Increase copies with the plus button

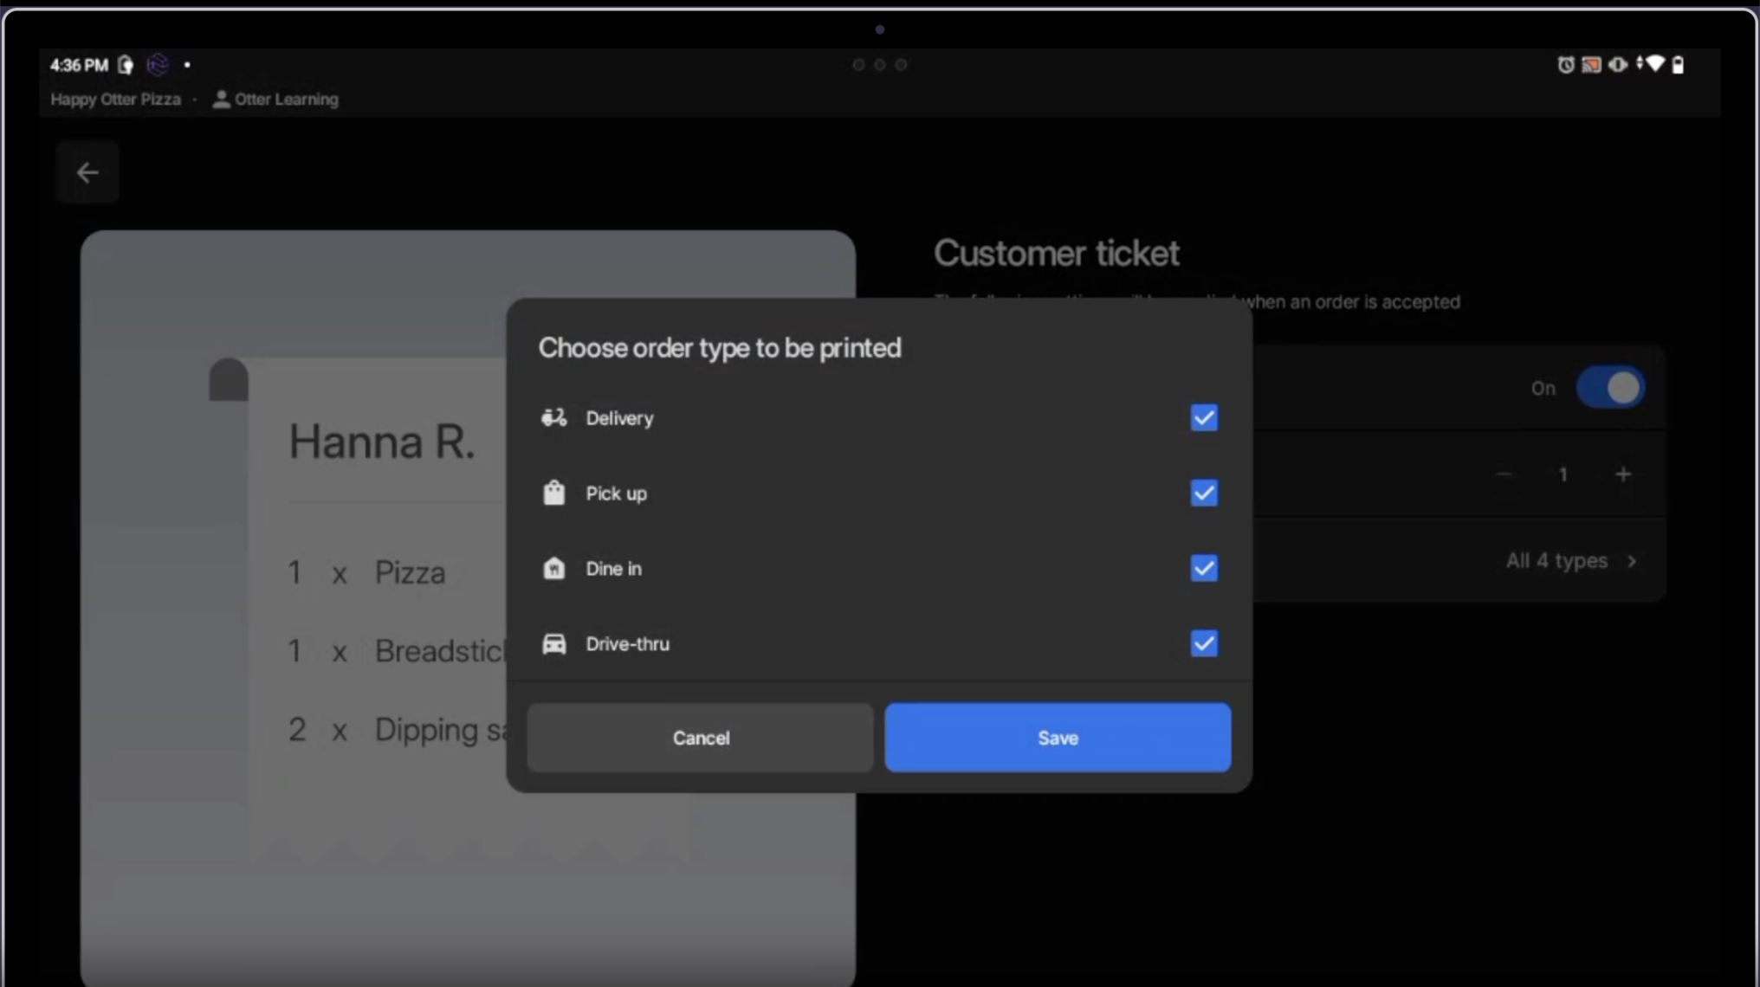pyautogui.click(x=1623, y=474)
